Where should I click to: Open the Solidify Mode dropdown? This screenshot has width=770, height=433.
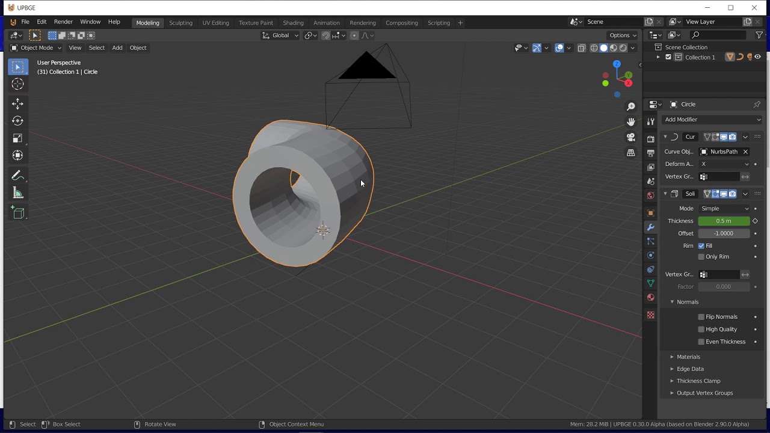[x=724, y=209]
